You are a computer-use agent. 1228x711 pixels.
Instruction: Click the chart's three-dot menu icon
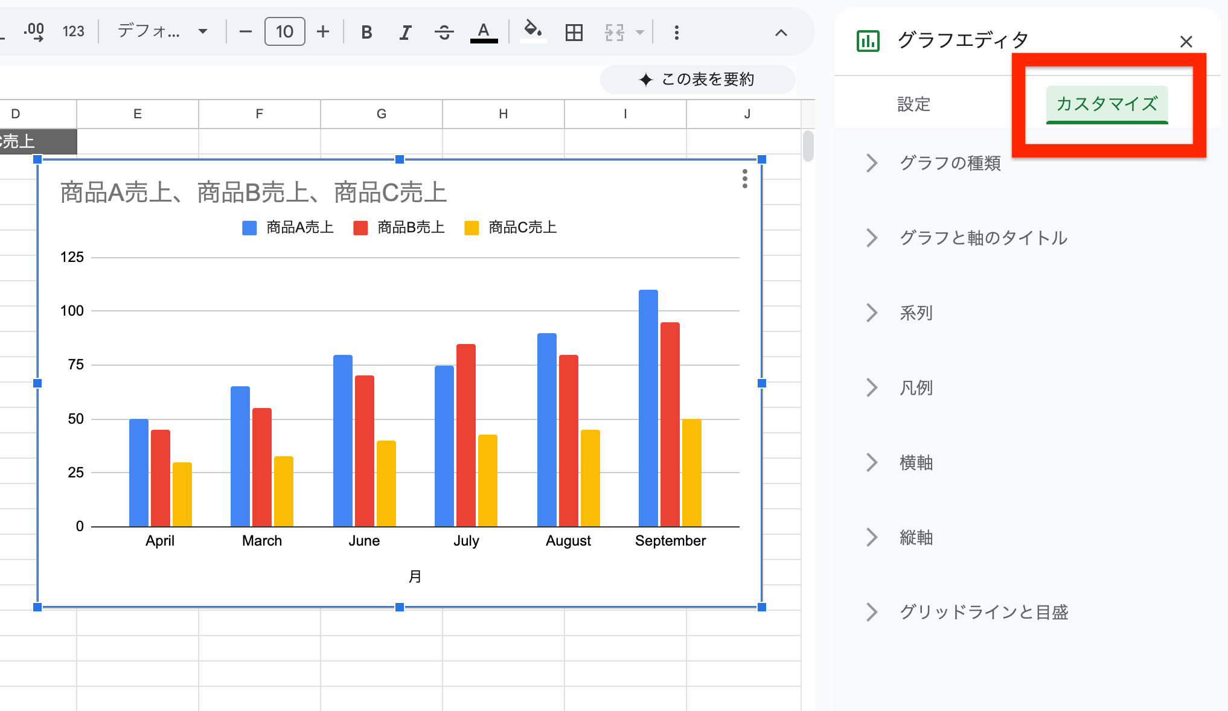point(744,179)
